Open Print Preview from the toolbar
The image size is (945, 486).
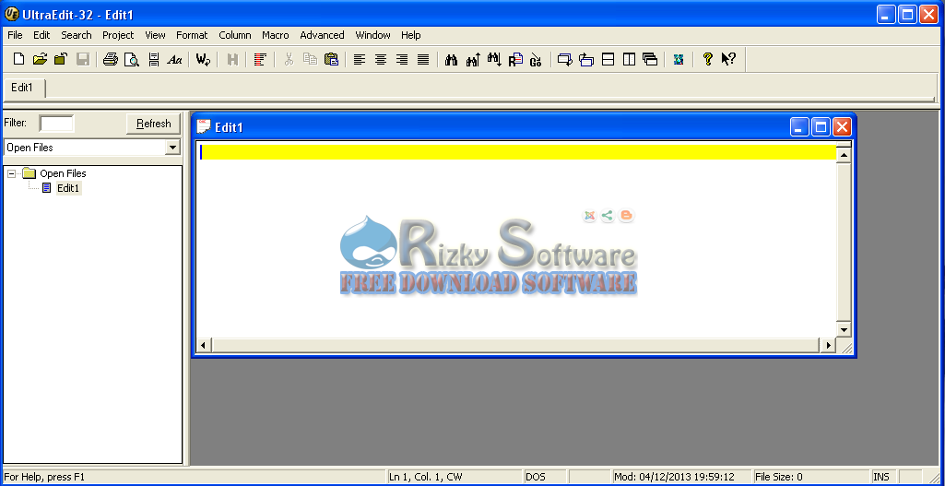click(x=132, y=59)
